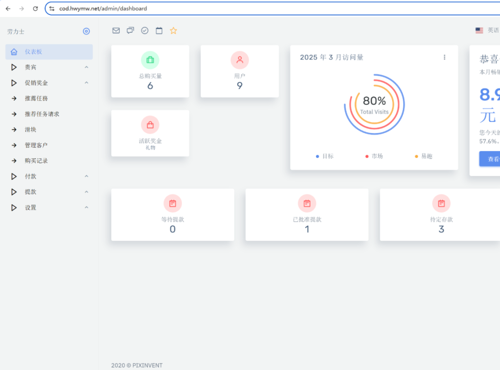Open site info icon in address bar
The image size is (500, 370).
coord(52,9)
